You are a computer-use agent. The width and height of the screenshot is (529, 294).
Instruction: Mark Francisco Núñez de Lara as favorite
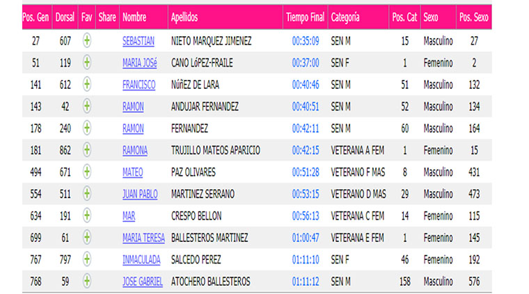point(87,85)
